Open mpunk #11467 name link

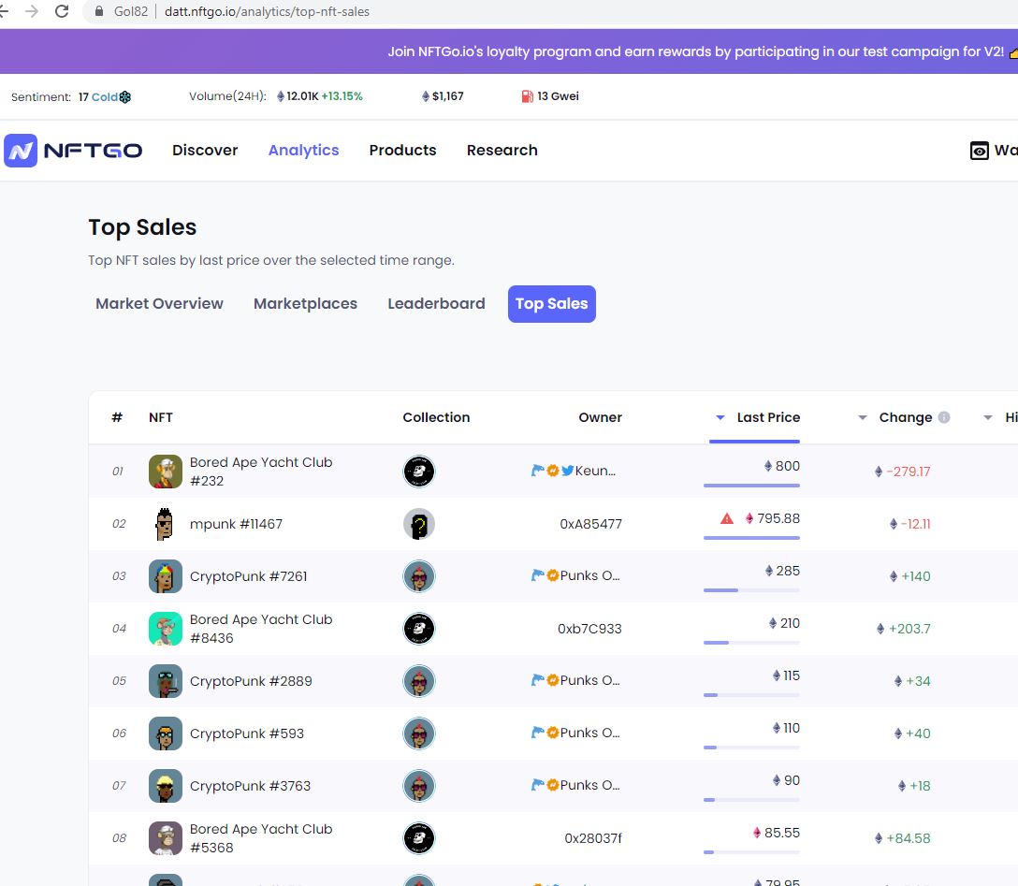(237, 524)
